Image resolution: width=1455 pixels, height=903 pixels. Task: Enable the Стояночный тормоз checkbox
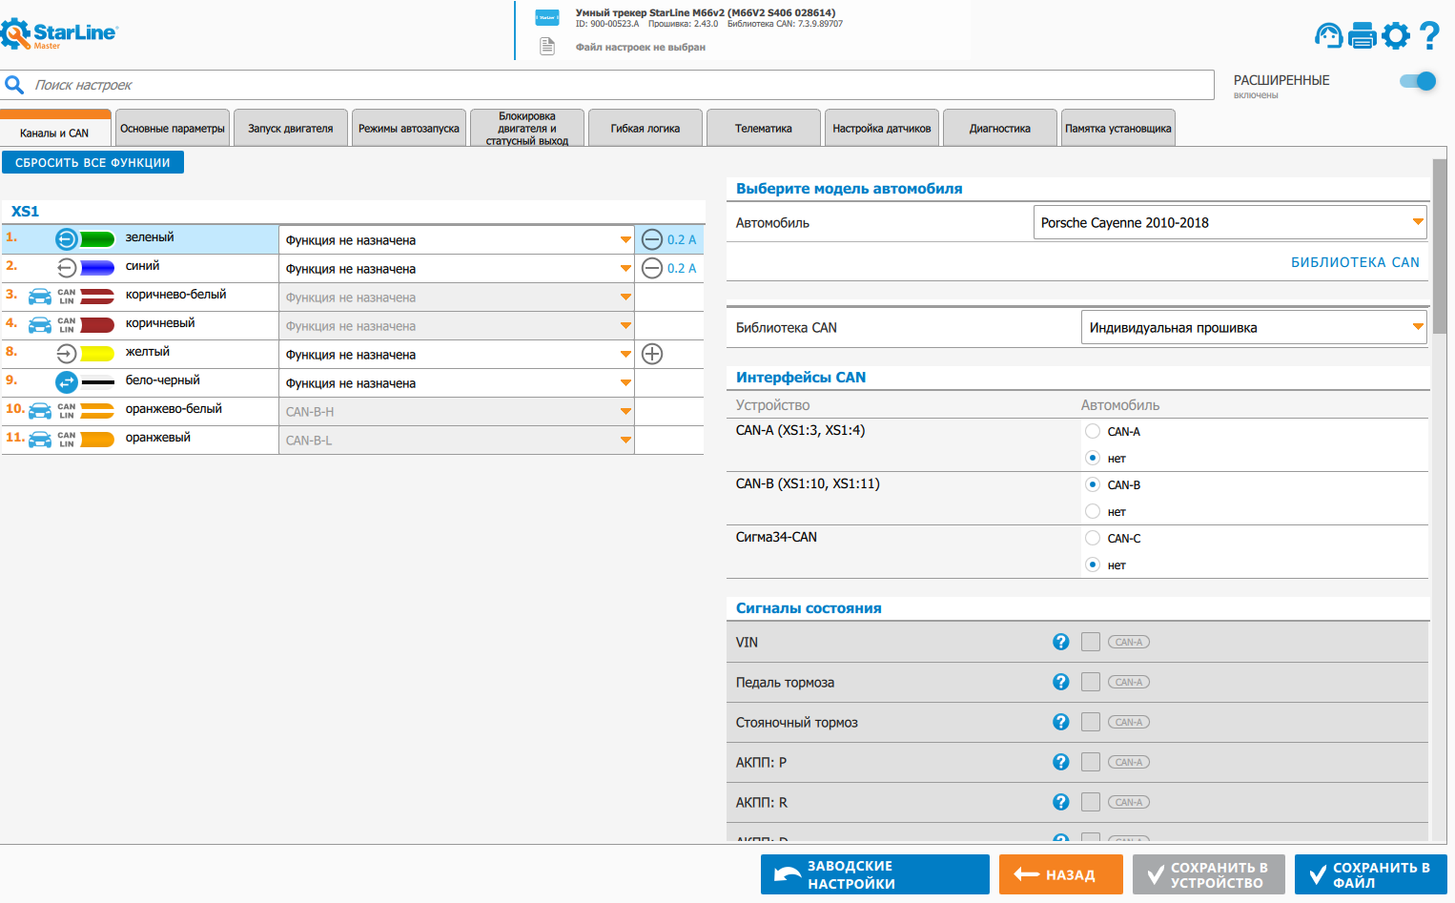tap(1091, 722)
